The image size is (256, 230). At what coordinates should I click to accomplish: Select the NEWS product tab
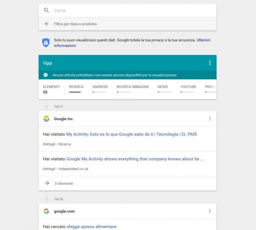click(163, 87)
